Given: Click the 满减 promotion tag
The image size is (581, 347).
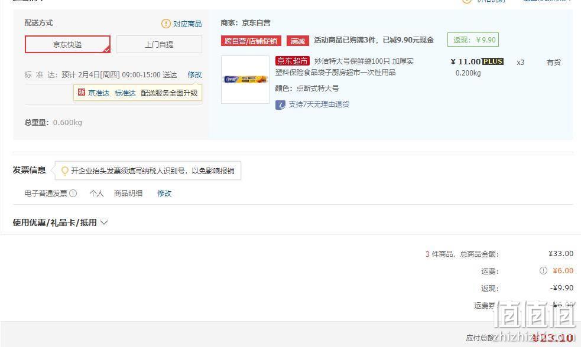Looking at the screenshot, I should click(297, 41).
